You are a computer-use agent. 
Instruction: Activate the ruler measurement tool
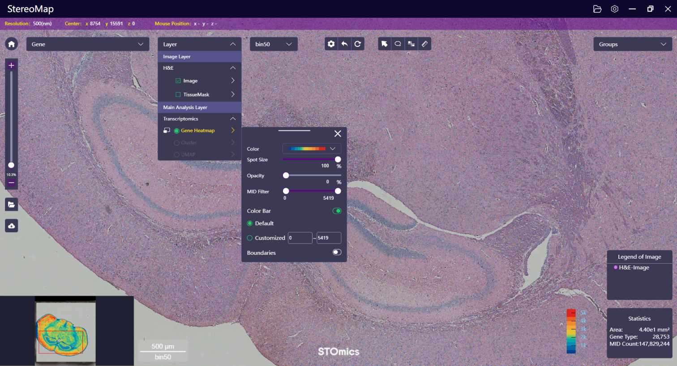coord(424,44)
